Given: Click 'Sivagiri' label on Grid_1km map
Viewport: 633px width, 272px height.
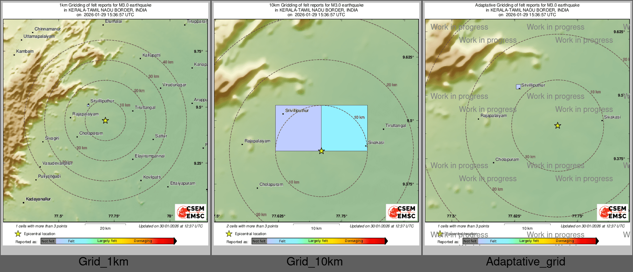Looking at the screenshot, I should click(52, 138).
